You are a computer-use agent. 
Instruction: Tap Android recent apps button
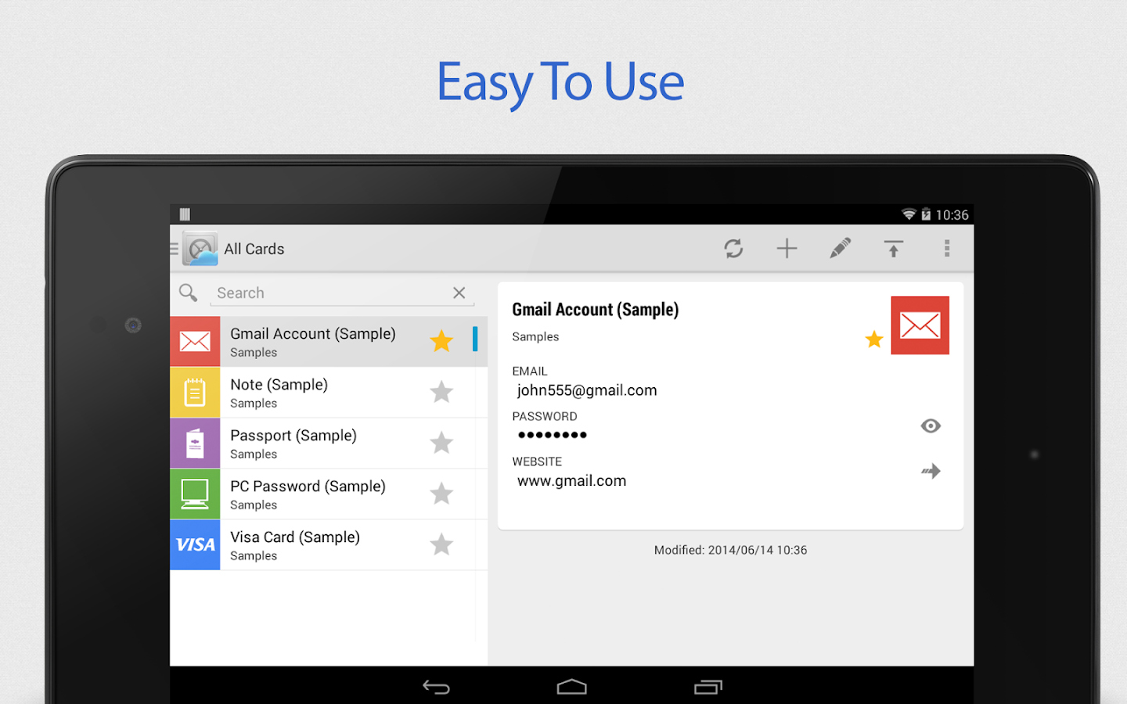pyautogui.click(x=708, y=687)
